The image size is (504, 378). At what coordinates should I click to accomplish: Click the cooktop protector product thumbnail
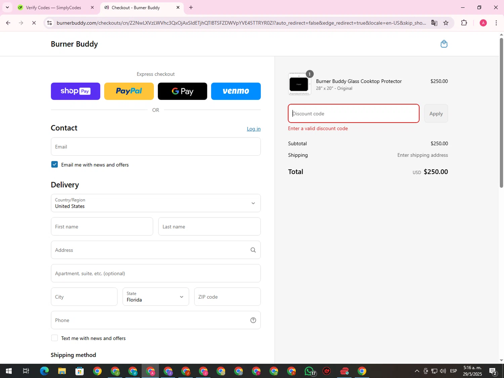(x=299, y=84)
